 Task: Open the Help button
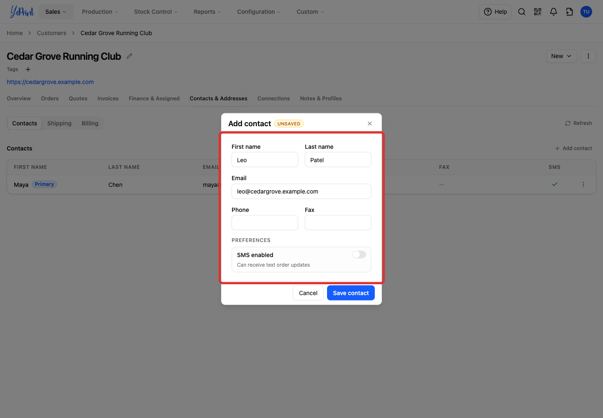[495, 12]
